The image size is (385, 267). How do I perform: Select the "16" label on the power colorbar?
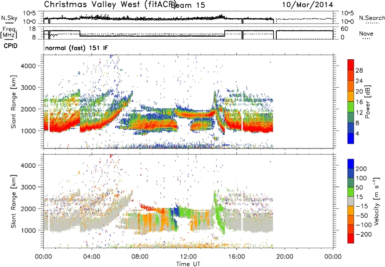point(359,102)
